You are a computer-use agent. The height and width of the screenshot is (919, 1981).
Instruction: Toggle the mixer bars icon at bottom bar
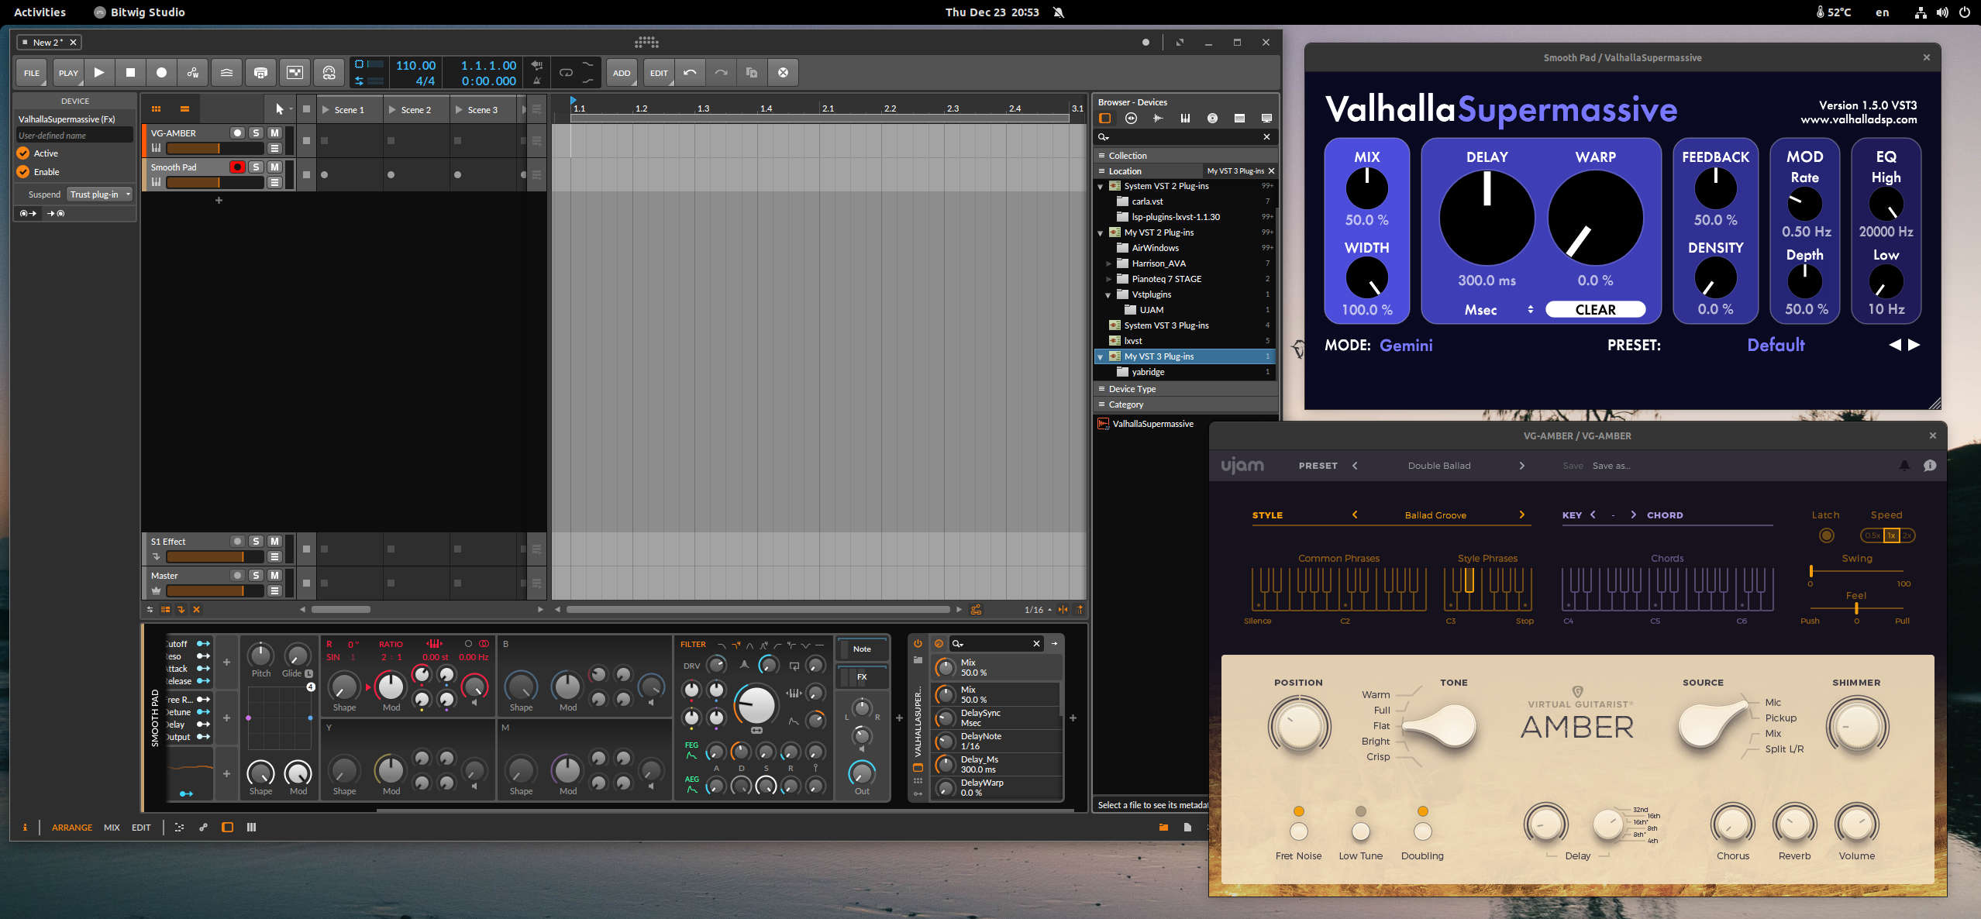click(251, 828)
